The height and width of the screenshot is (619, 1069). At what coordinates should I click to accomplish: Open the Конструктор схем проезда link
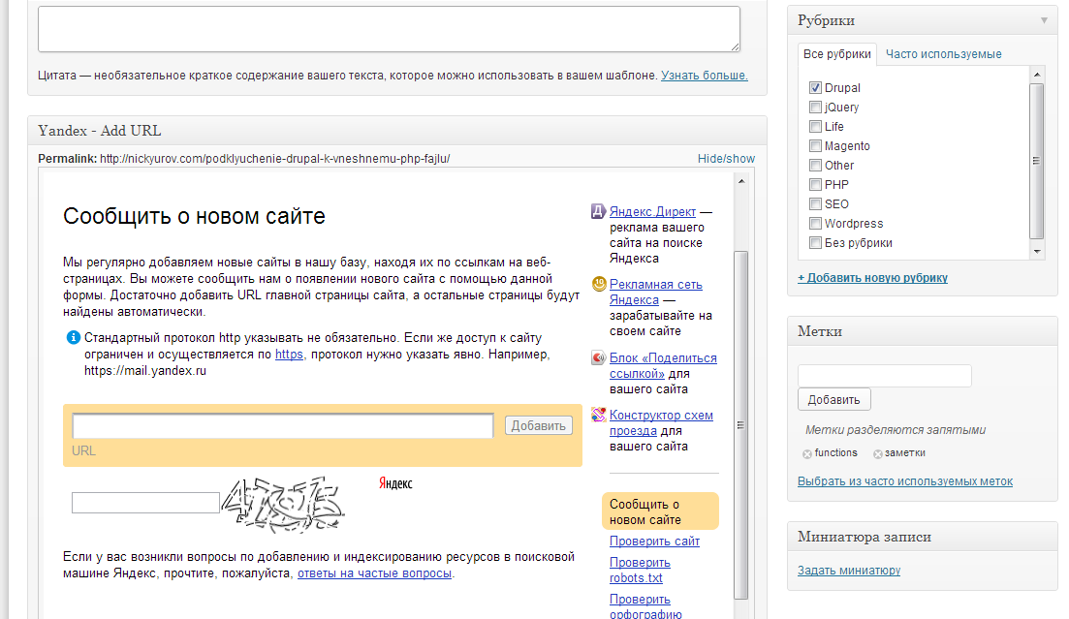661,422
